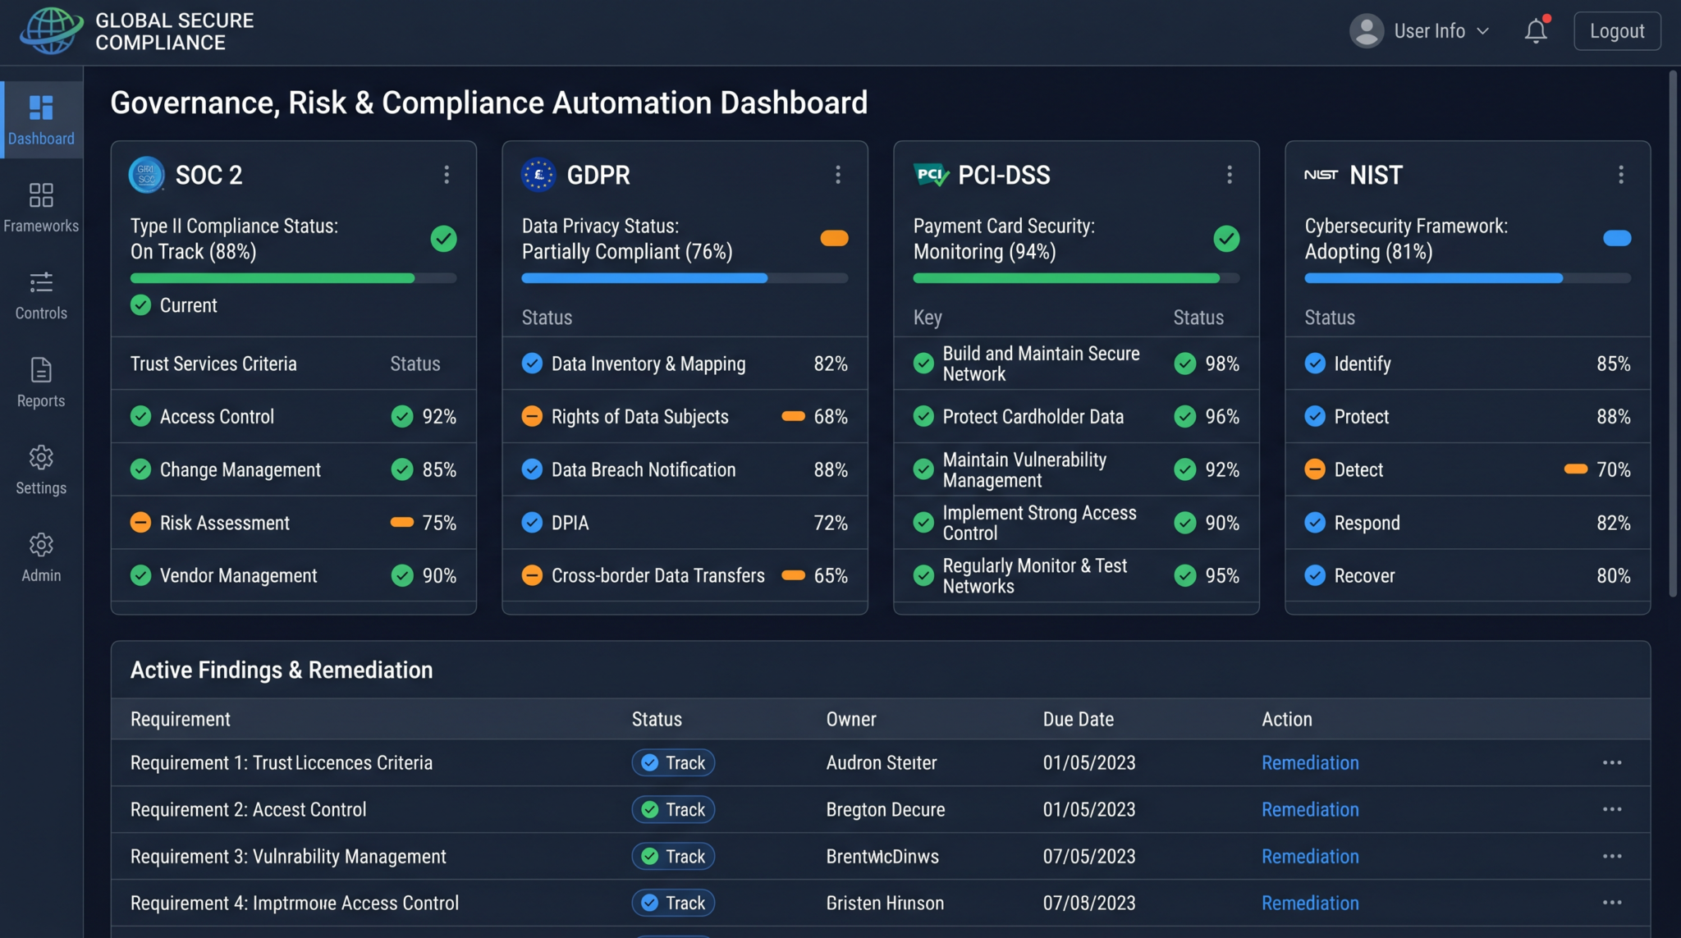This screenshot has width=1681, height=938.
Task: Click the green Current check icon
Action: pyautogui.click(x=141, y=305)
